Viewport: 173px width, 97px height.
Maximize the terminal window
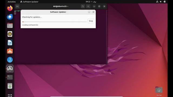pos(99,6)
